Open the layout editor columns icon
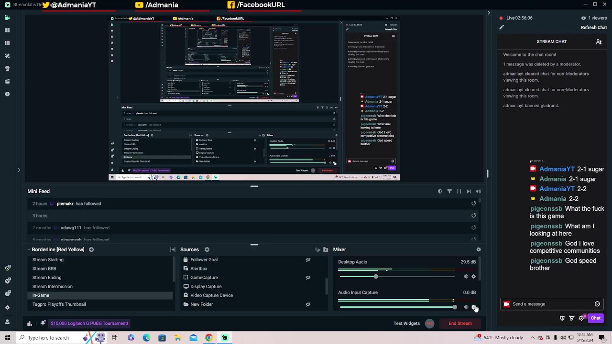 pos(7,43)
